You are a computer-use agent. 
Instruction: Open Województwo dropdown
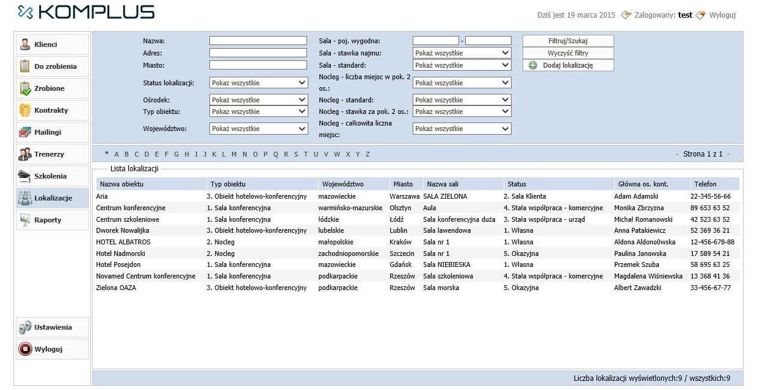click(x=259, y=129)
